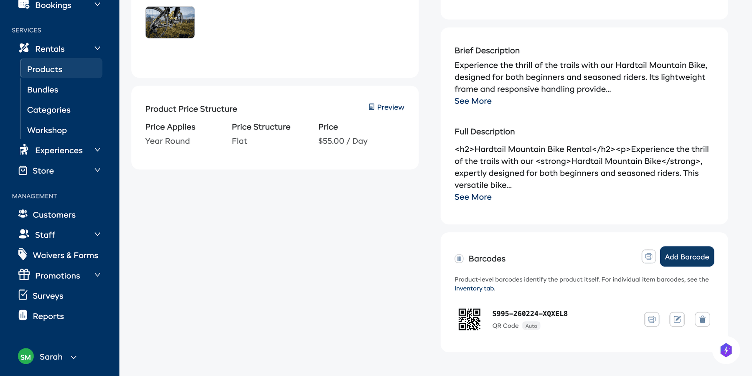Expand the Store submenu
The width and height of the screenshot is (752, 376).
pyautogui.click(x=97, y=170)
